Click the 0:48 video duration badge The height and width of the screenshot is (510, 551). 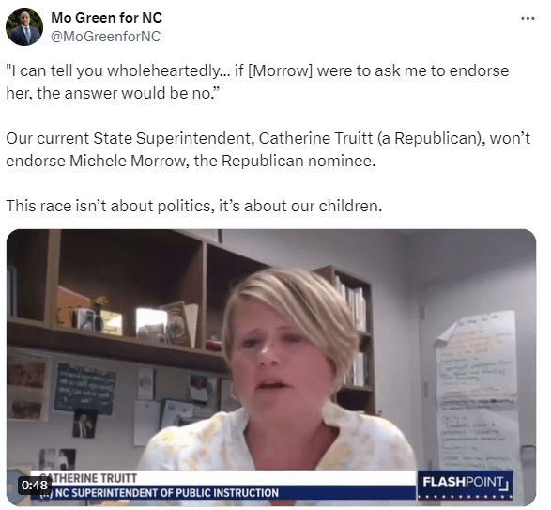[x=34, y=485]
